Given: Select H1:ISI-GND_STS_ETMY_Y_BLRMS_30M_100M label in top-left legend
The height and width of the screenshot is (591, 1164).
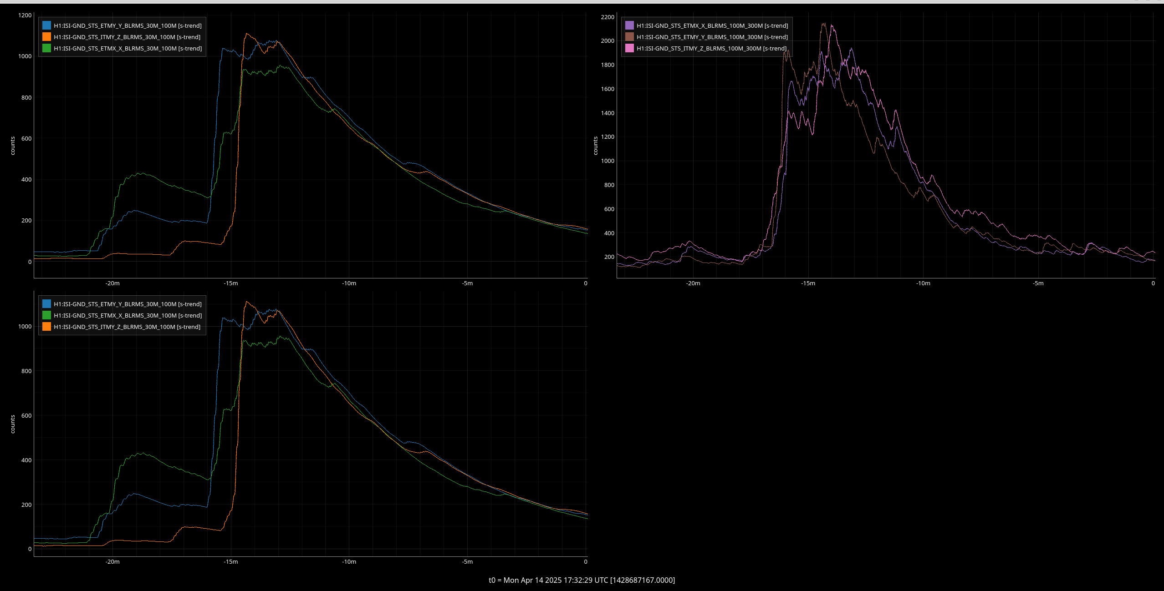Looking at the screenshot, I should pyautogui.click(x=128, y=26).
